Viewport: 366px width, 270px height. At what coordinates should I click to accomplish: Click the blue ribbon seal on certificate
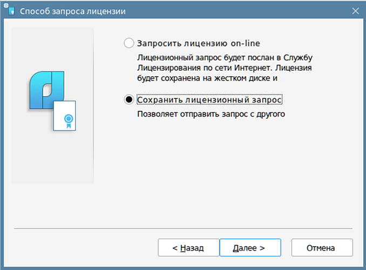click(69, 121)
